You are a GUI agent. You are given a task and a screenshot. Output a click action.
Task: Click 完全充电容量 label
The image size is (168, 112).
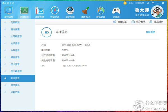coord(48,60)
